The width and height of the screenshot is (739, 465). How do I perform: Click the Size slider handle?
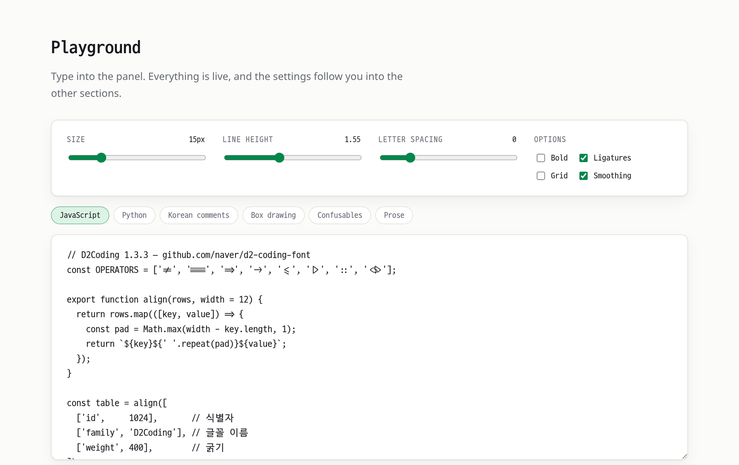(102, 158)
